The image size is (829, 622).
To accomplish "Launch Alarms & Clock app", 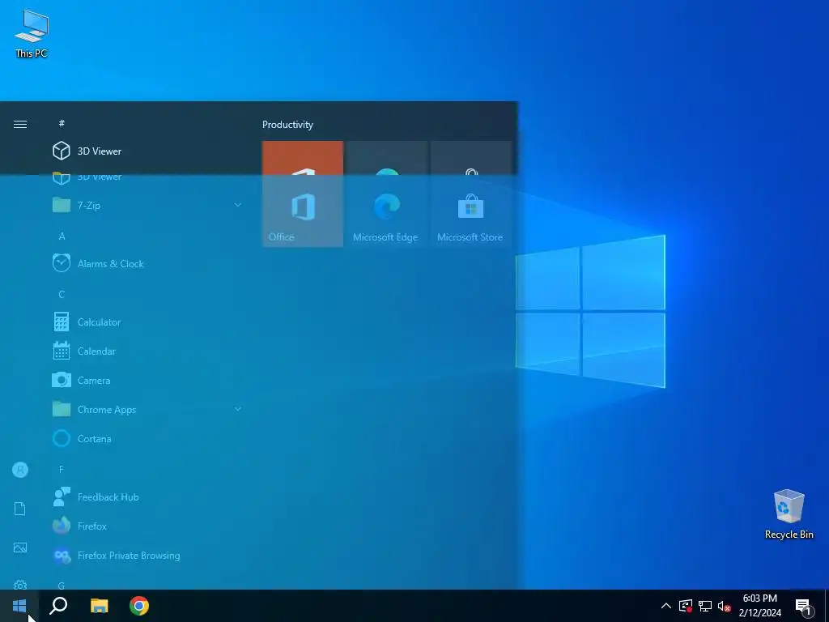I will tap(147, 263).
